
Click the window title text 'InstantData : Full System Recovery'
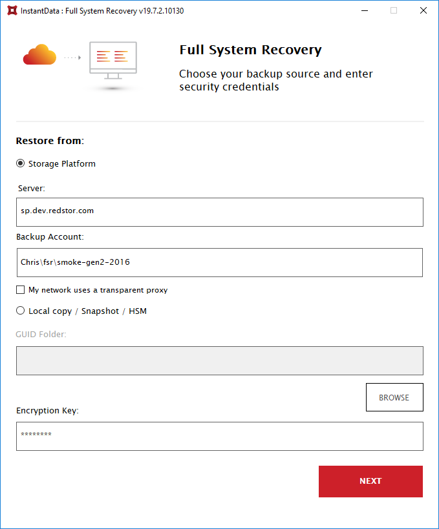coord(102,11)
